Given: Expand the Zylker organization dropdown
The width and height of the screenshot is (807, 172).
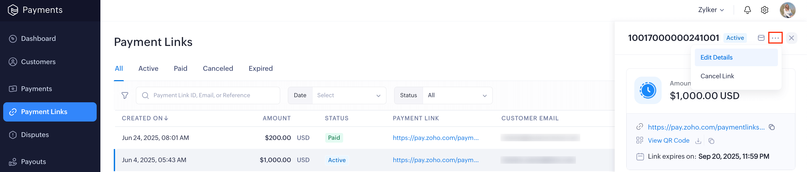Looking at the screenshot, I should [x=711, y=10].
